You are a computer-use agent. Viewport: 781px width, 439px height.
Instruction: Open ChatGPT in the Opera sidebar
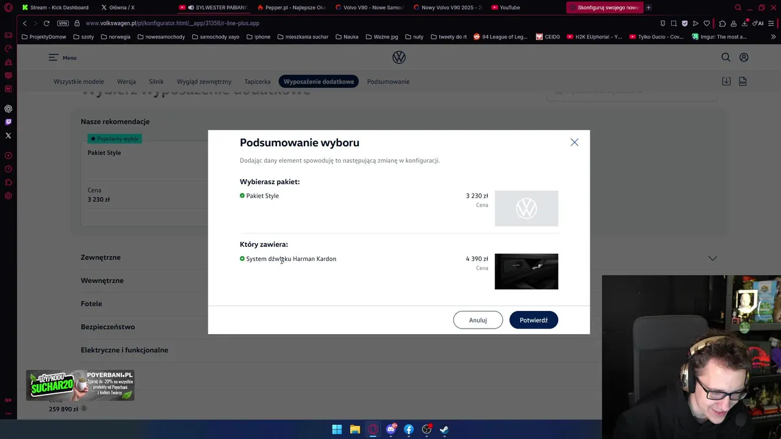click(8, 109)
